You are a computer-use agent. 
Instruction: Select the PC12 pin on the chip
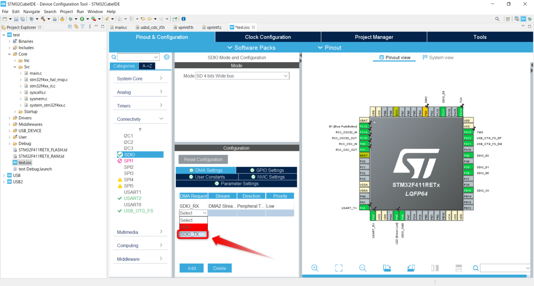[437, 112]
